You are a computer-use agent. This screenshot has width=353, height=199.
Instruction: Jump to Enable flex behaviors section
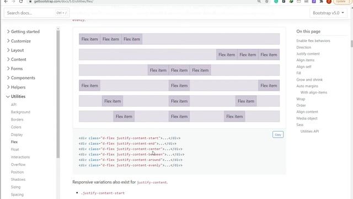coord(313,41)
